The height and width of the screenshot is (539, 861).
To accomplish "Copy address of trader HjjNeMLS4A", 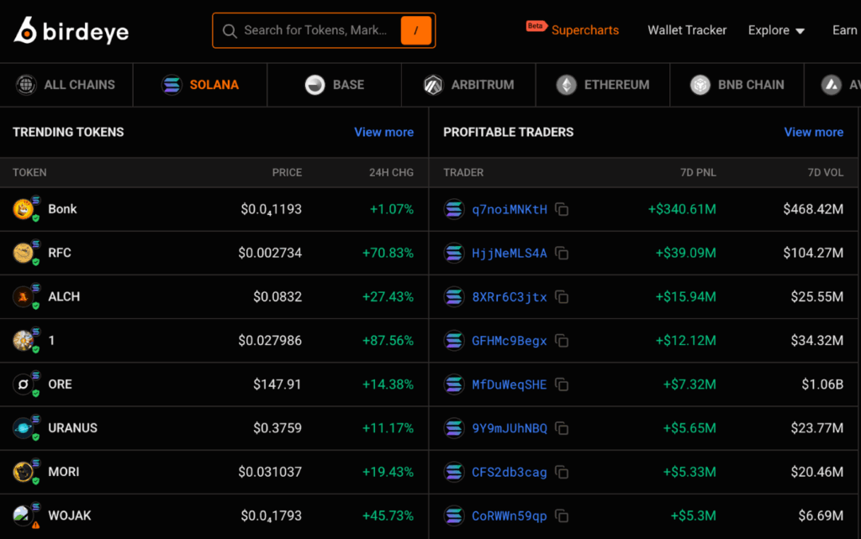I will coord(562,254).
